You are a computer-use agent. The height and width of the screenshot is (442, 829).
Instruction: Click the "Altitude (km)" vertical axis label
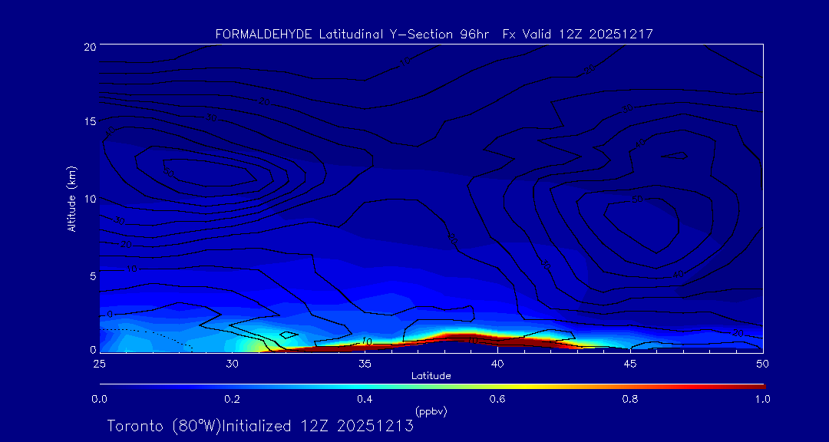pyautogui.click(x=71, y=198)
